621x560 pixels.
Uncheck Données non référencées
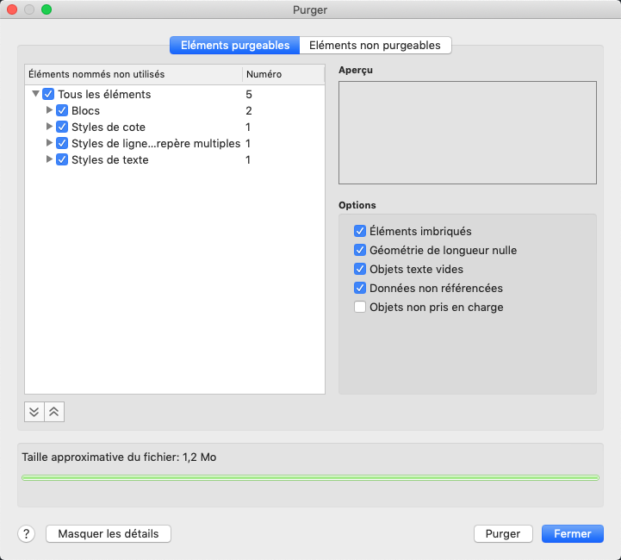(x=360, y=288)
